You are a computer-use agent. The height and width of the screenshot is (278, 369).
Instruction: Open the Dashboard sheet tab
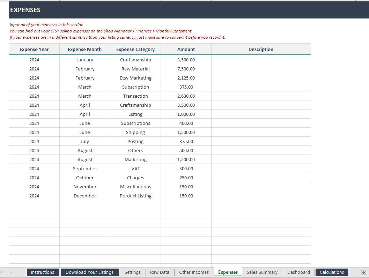click(x=298, y=272)
